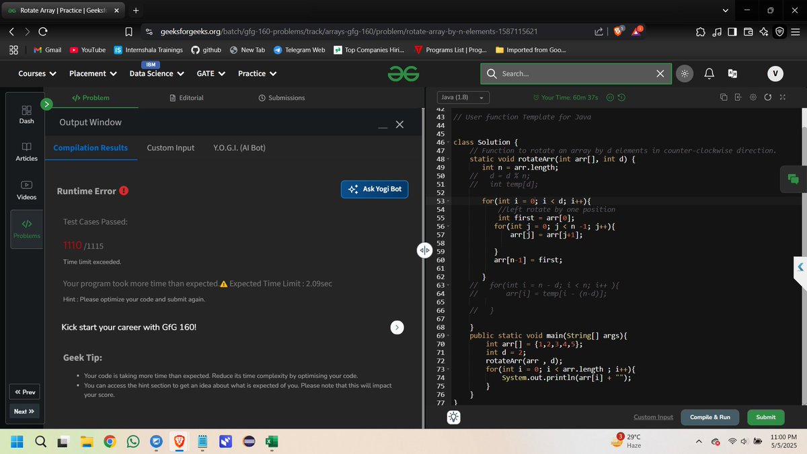Open the Java (1.8) language dropdown
This screenshot has height=454, width=807.
coord(462,97)
